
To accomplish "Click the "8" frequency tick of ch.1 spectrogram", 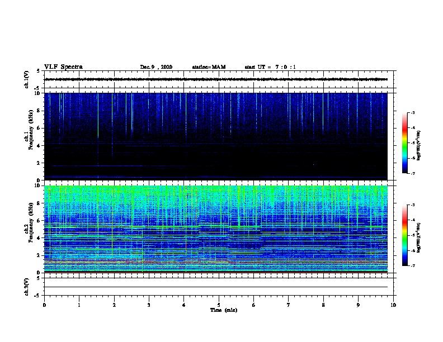I will click(x=39, y=111).
